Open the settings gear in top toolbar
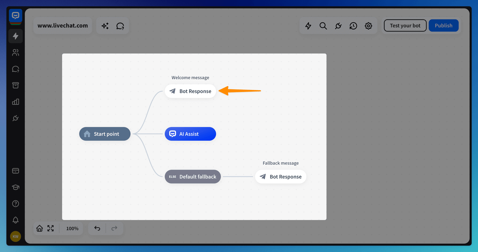This screenshot has height=252, width=478. 368,26
